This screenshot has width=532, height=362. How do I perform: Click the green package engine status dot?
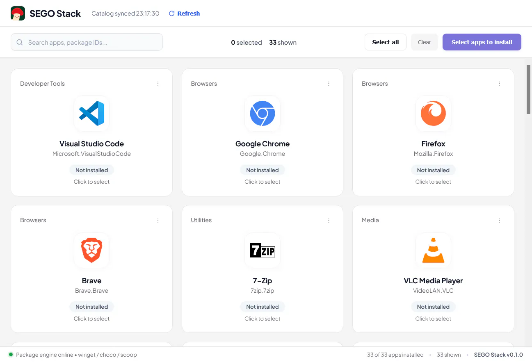coord(11,355)
